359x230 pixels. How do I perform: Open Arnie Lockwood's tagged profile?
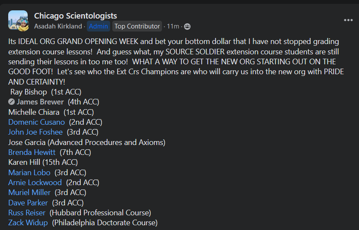35,183
